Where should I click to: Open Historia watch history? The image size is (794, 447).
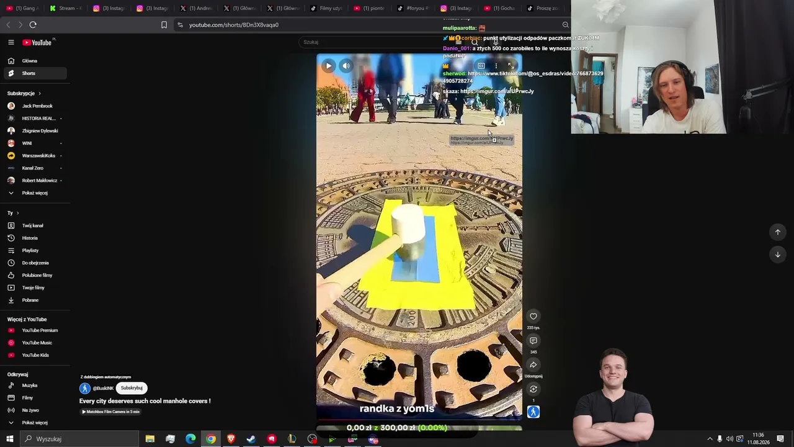(35, 238)
